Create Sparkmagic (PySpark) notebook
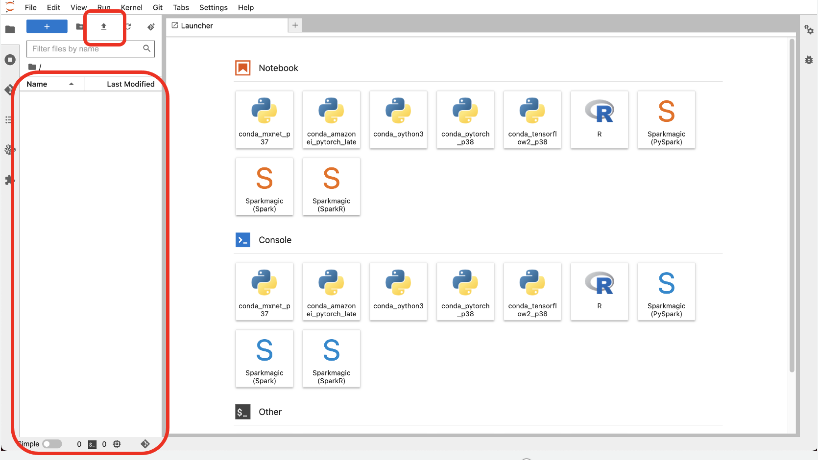Viewport: 818px width, 460px height. (x=666, y=120)
